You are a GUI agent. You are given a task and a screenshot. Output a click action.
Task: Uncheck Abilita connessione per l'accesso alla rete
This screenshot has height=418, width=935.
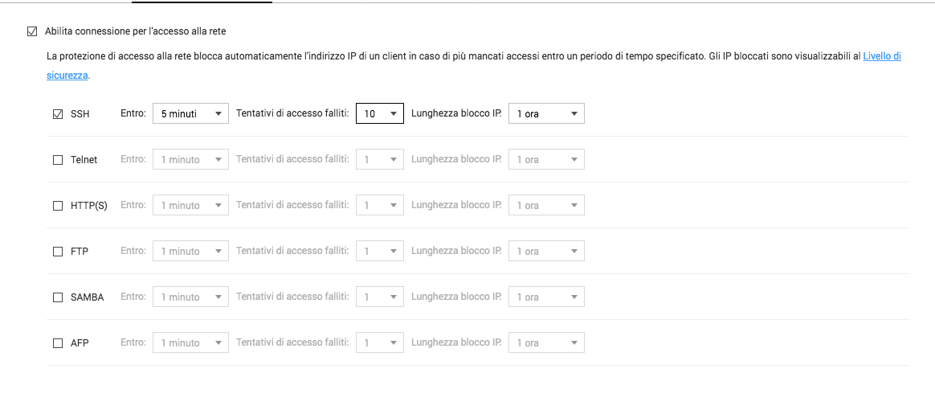[32, 31]
